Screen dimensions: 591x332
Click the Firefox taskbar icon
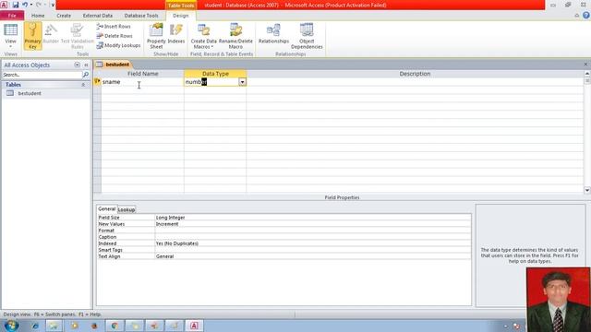[94, 326]
